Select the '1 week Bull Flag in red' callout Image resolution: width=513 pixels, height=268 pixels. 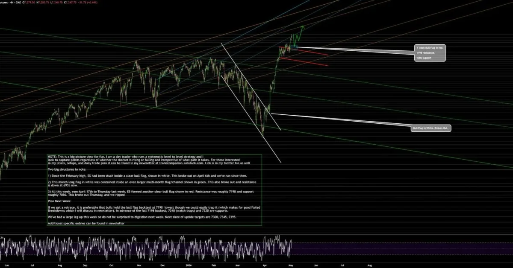point(430,53)
